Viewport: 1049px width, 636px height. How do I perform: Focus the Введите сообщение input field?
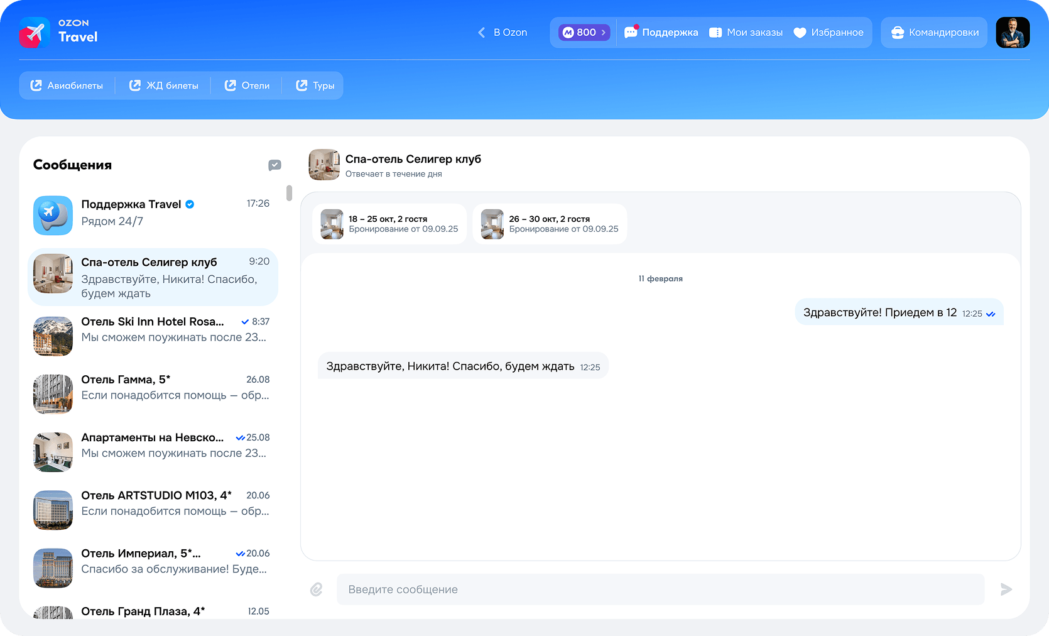pyautogui.click(x=660, y=589)
